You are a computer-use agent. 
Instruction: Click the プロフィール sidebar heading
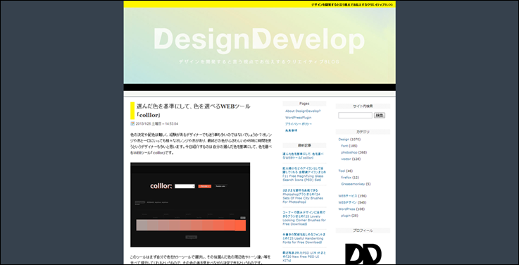click(x=363, y=230)
